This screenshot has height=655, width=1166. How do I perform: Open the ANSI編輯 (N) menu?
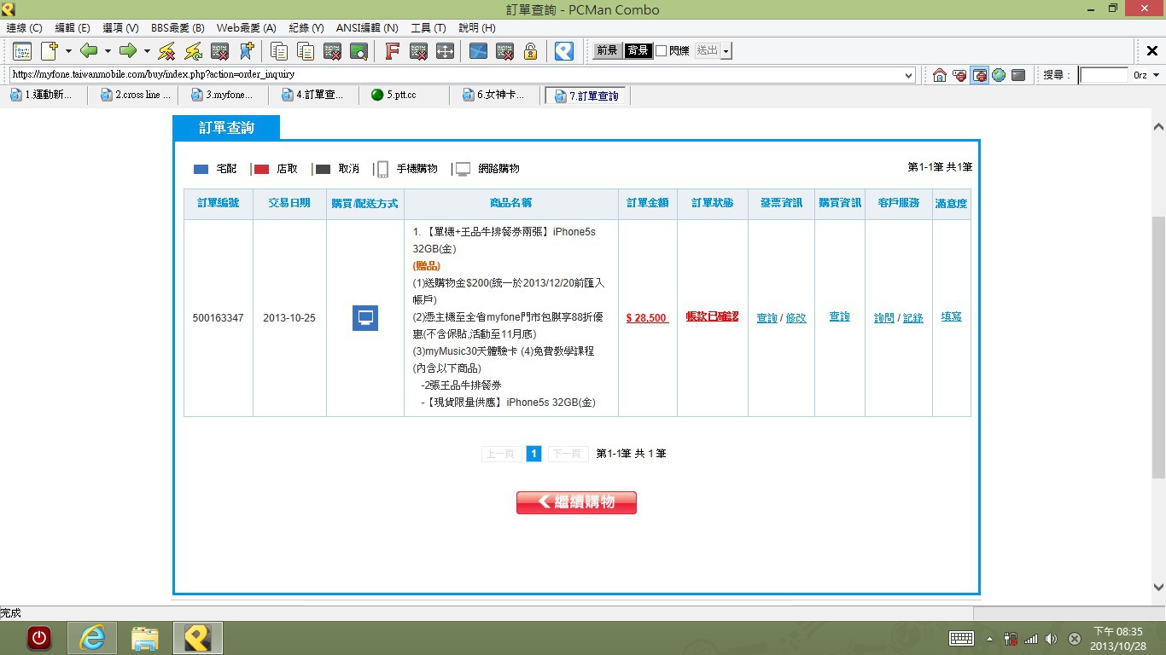coord(367,28)
